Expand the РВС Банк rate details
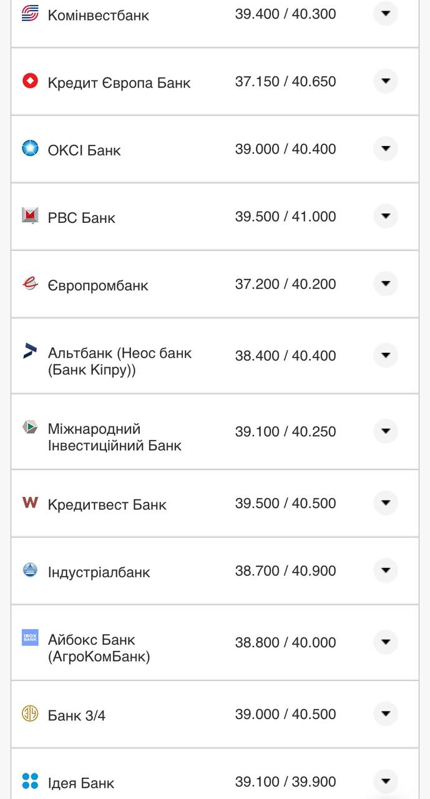Screen dimensions: 430x799 point(386,217)
